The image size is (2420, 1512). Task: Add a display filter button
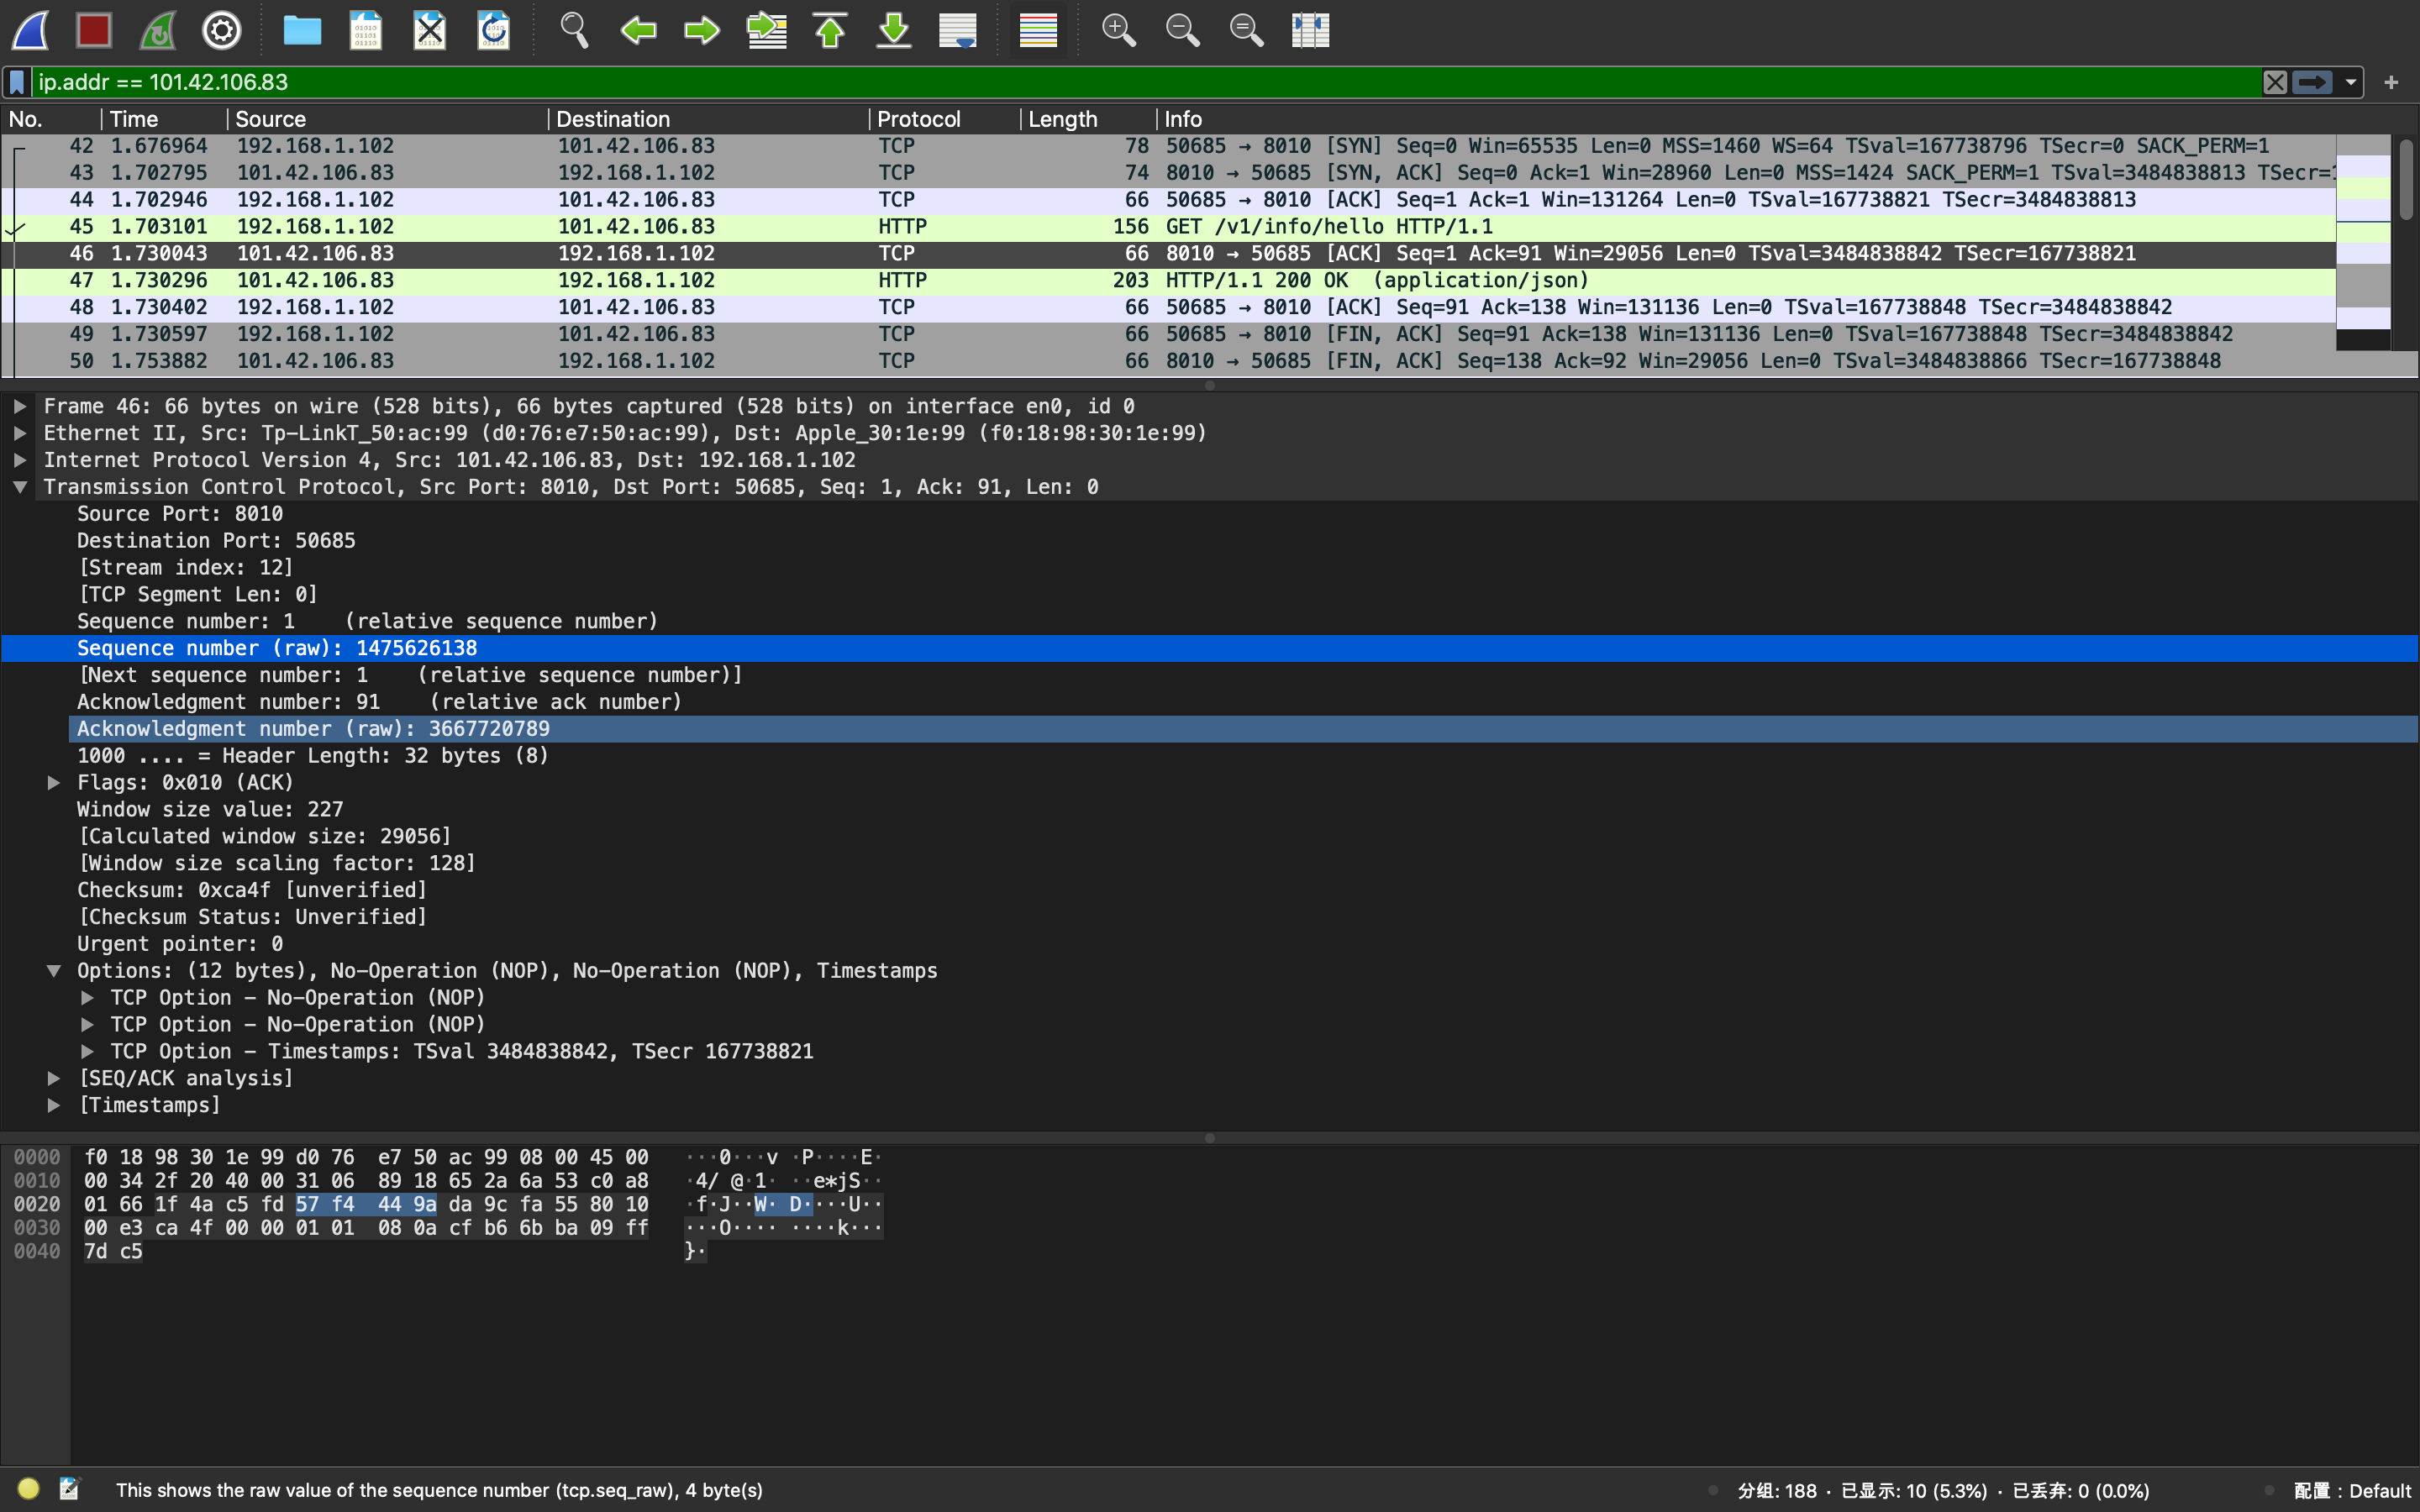click(x=2392, y=82)
